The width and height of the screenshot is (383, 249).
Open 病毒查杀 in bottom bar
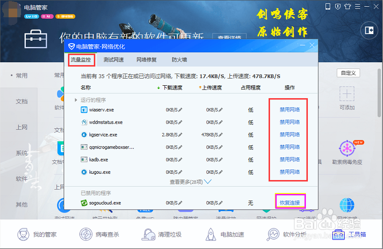[x=99, y=234]
